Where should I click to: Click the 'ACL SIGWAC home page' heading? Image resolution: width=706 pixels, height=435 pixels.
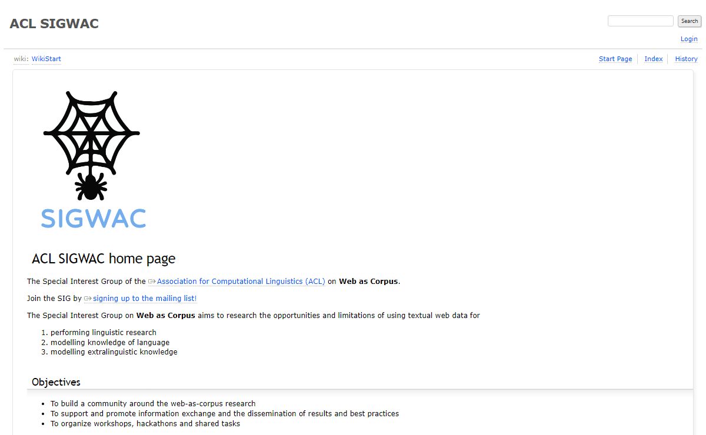(x=104, y=259)
